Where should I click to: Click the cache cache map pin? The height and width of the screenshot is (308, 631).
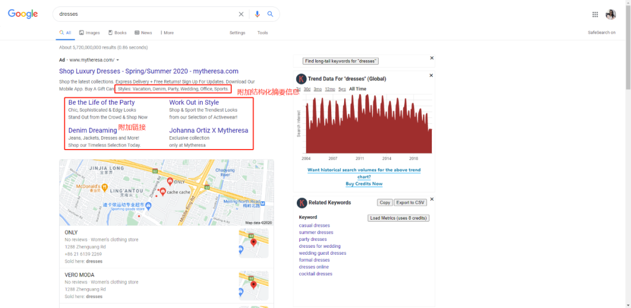[x=162, y=192]
